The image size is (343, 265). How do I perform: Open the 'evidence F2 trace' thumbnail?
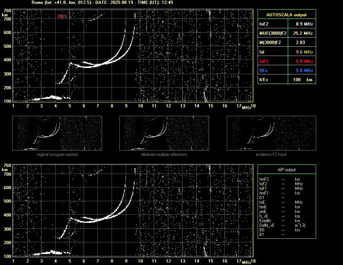coord(271,133)
